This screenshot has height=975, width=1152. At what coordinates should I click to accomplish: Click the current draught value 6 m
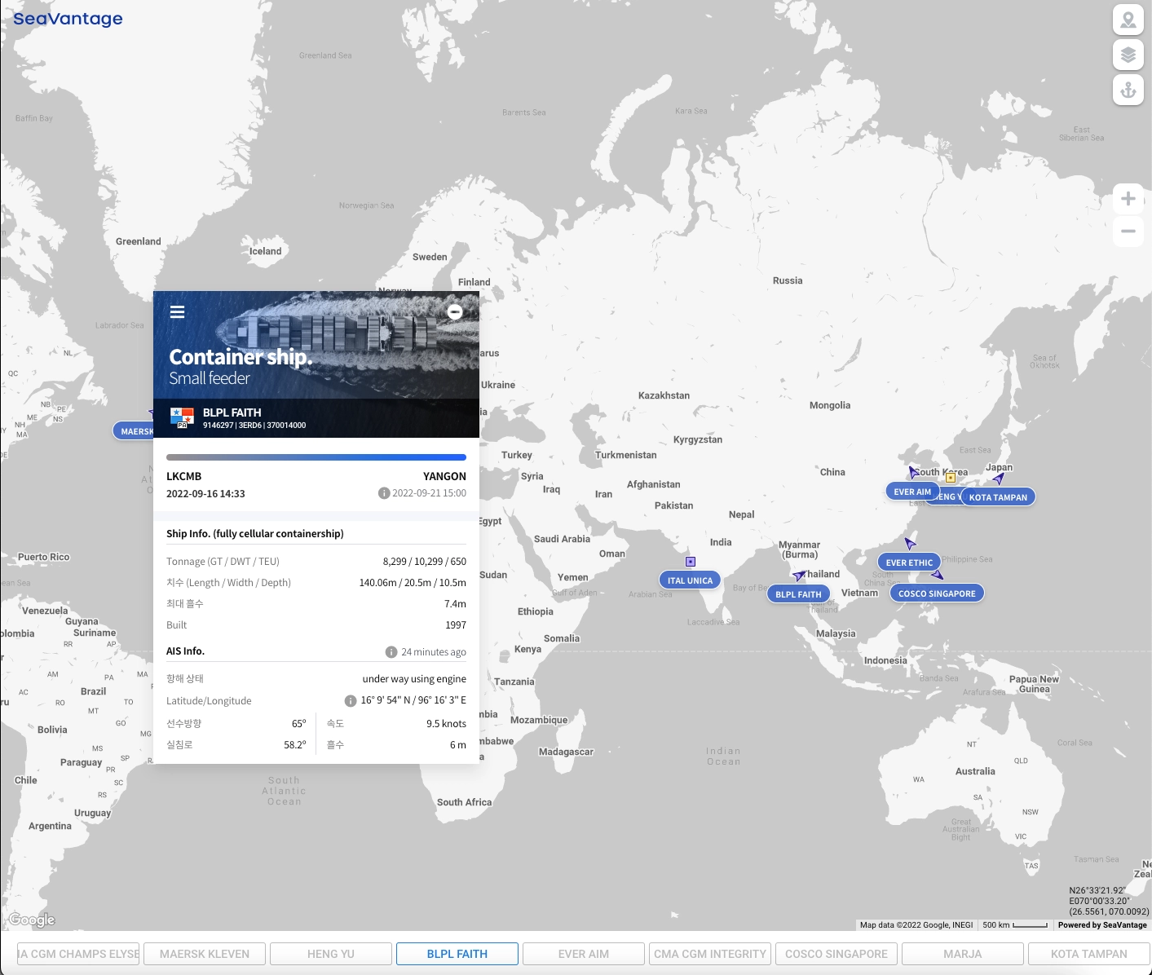point(458,745)
